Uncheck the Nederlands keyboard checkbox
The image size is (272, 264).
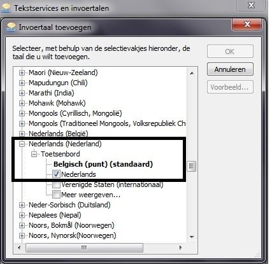tap(56, 174)
